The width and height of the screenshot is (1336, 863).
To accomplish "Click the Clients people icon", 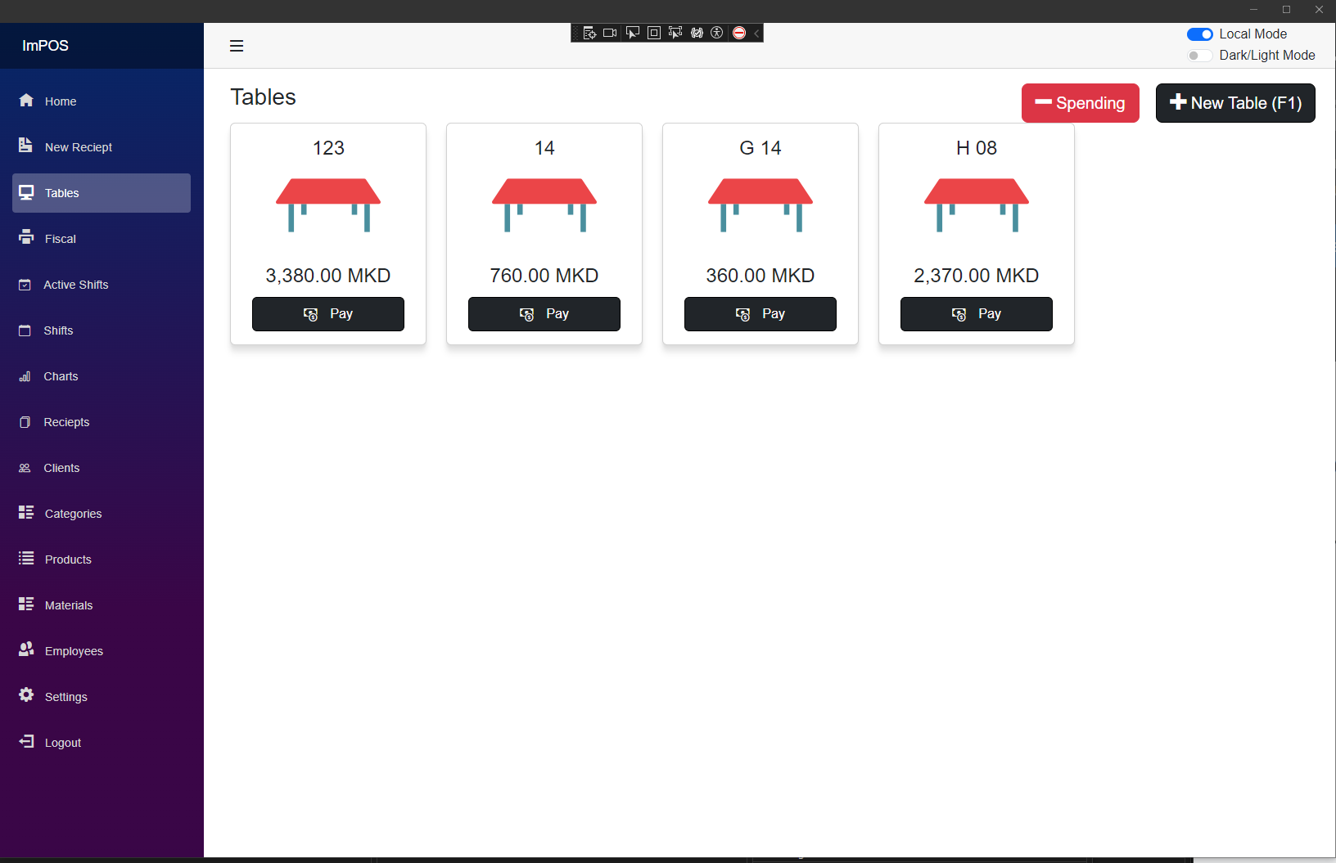I will (25, 468).
